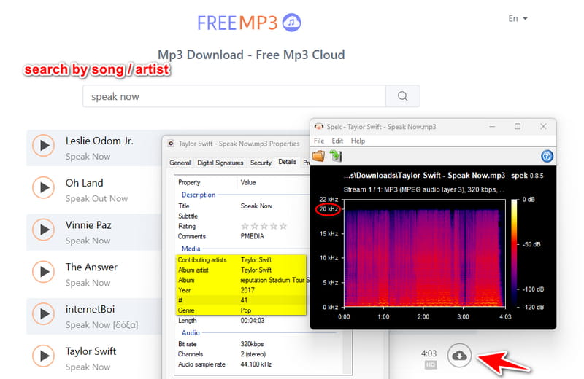The width and height of the screenshot is (584, 379).
Task: Click the Spek app icon in title bar
Action: click(318, 127)
